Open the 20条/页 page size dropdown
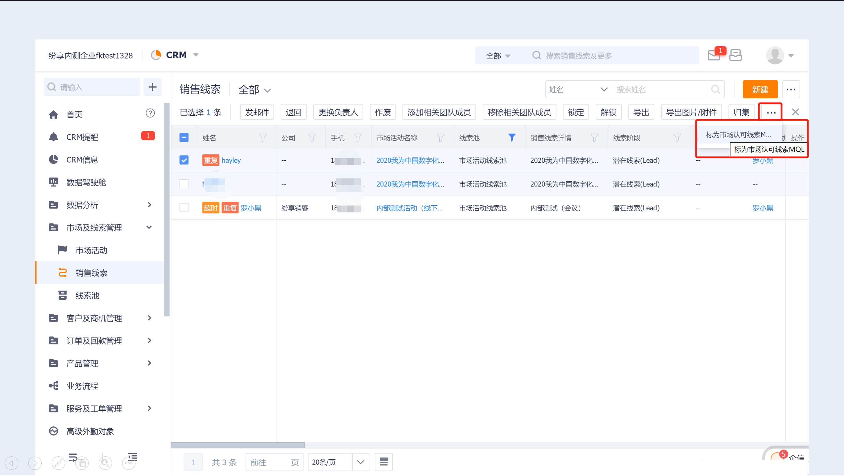The width and height of the screenshot is (844, 476). pyautogui.click(x=339, y=462)
